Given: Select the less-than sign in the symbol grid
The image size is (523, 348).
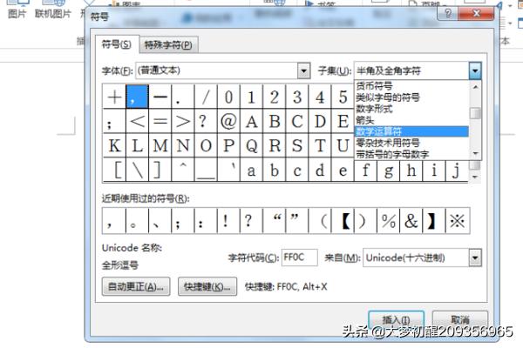Looking at the screenshot, I should click(137, 121).
